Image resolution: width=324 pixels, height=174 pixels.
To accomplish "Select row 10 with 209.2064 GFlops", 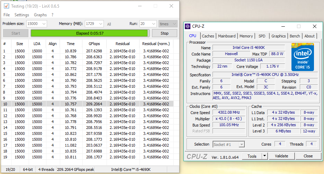I will click(88, 104).
